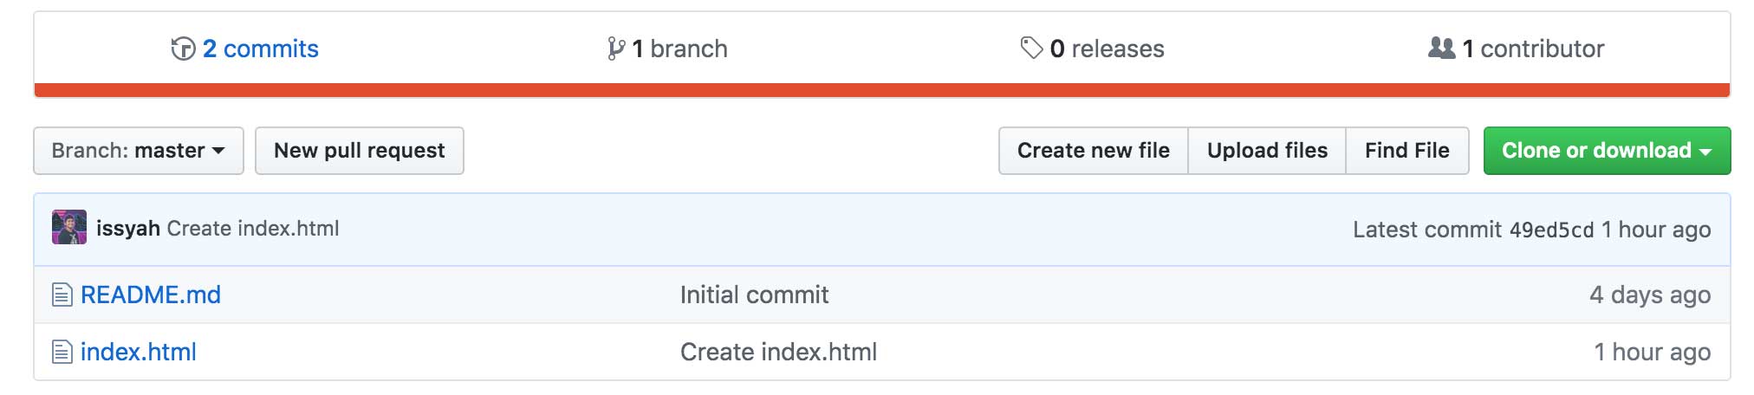Click the contributors people icon

click(x=1441, y=48)
